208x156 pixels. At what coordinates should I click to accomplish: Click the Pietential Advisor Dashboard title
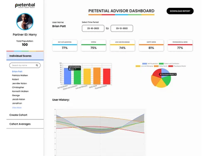point(121,11)
